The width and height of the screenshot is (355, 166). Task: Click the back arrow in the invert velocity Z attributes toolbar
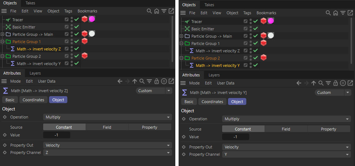tap(120, 82)
